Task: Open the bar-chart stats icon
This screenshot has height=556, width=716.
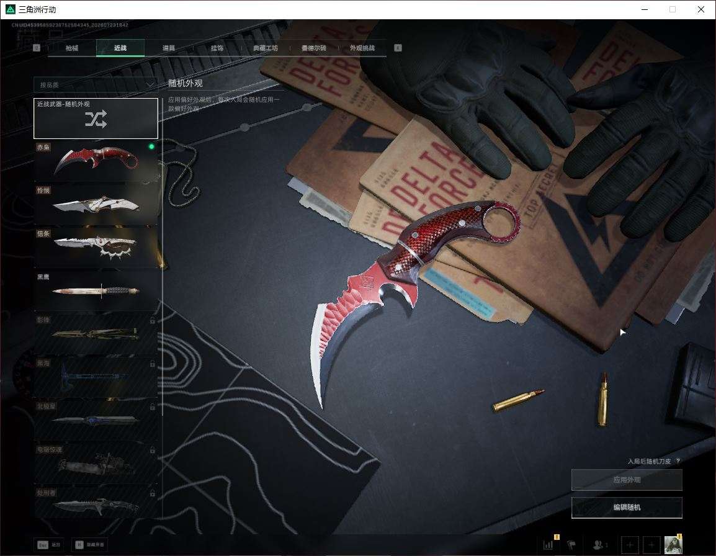Action: pos(548,545)
